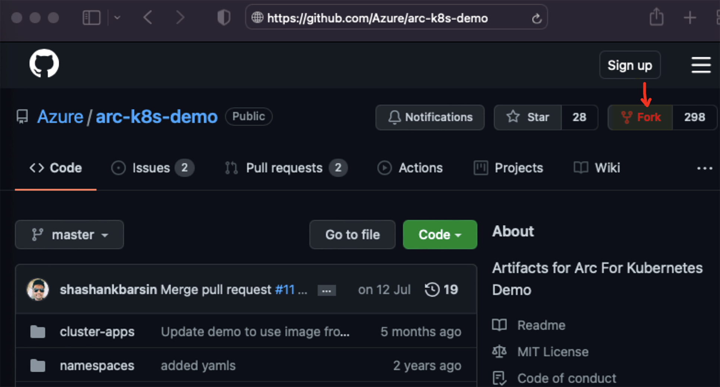Switch to the Pull requests tab

click(286, 168)
